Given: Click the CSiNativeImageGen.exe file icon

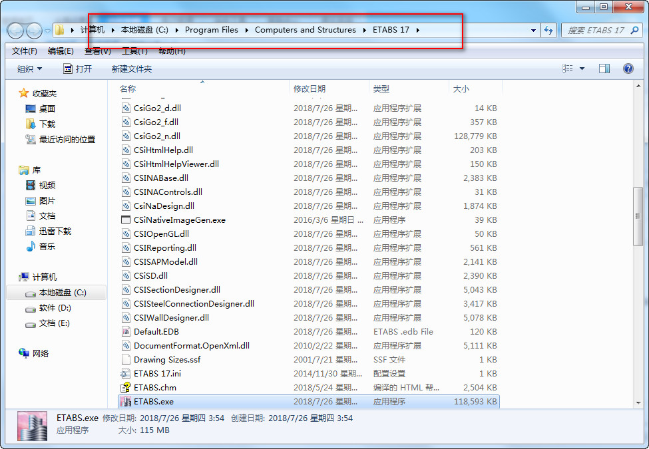Looking at the screenshot, I should 125,220.
